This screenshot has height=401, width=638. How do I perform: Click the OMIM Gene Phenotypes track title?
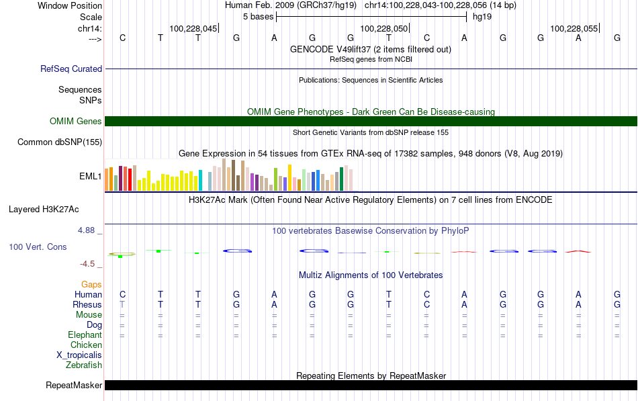point(371,112)
